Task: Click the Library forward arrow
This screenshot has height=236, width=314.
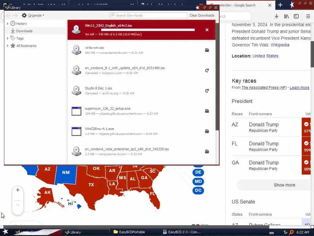Action: coord(15,15)
